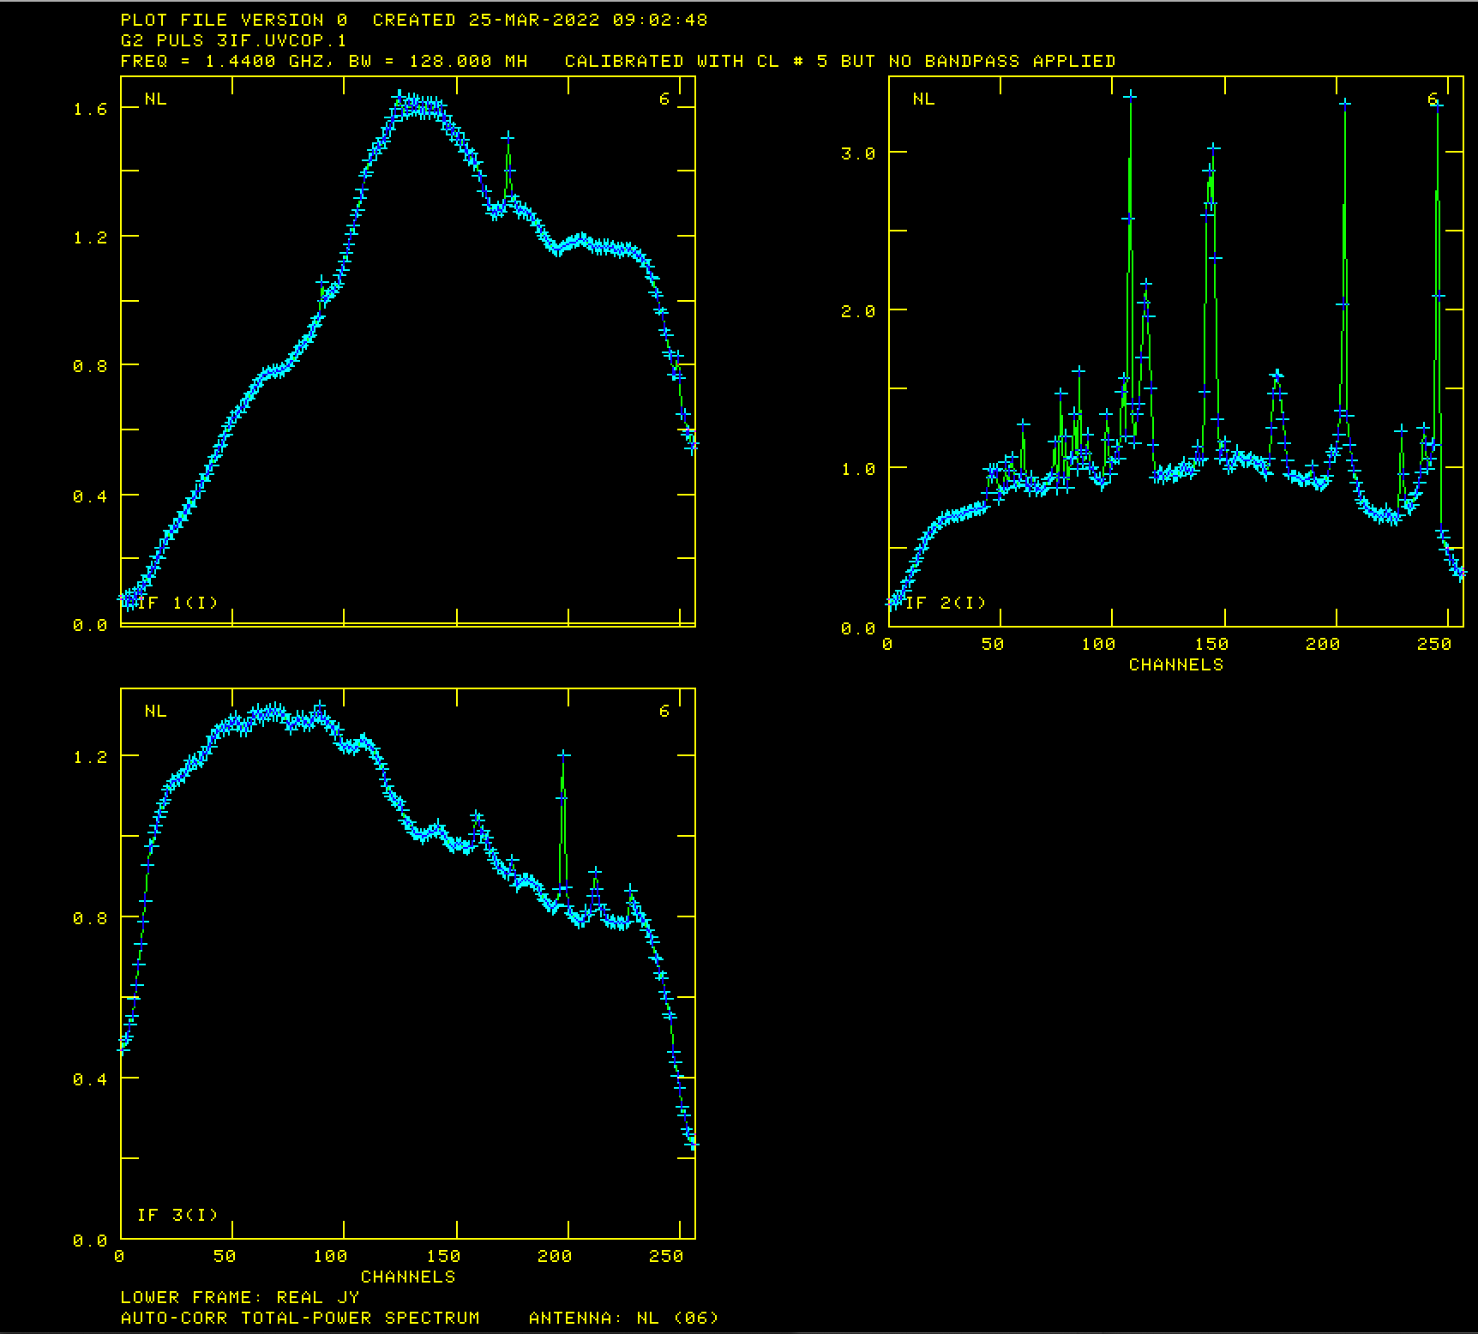The height and width of the screenshot is (1334, 1478).
Task: Click CHANNELS axis label below IF 3 plot
Action: coord(407,1277)
